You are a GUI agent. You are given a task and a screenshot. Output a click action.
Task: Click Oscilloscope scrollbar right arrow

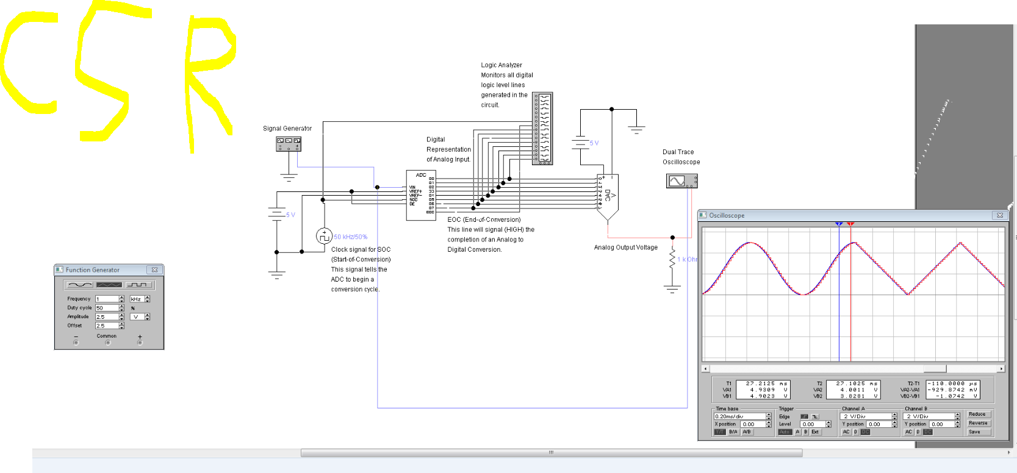(1001, 369)
